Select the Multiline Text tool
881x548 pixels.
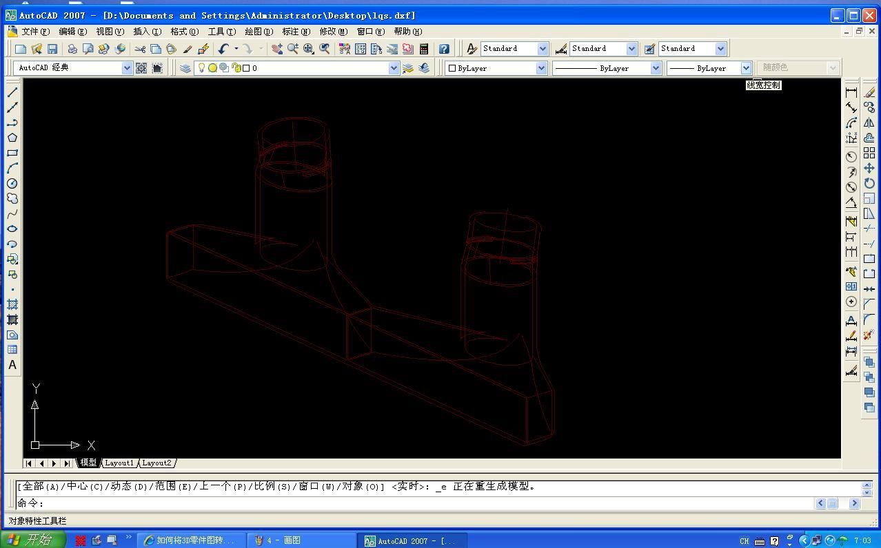pos(12,365)
